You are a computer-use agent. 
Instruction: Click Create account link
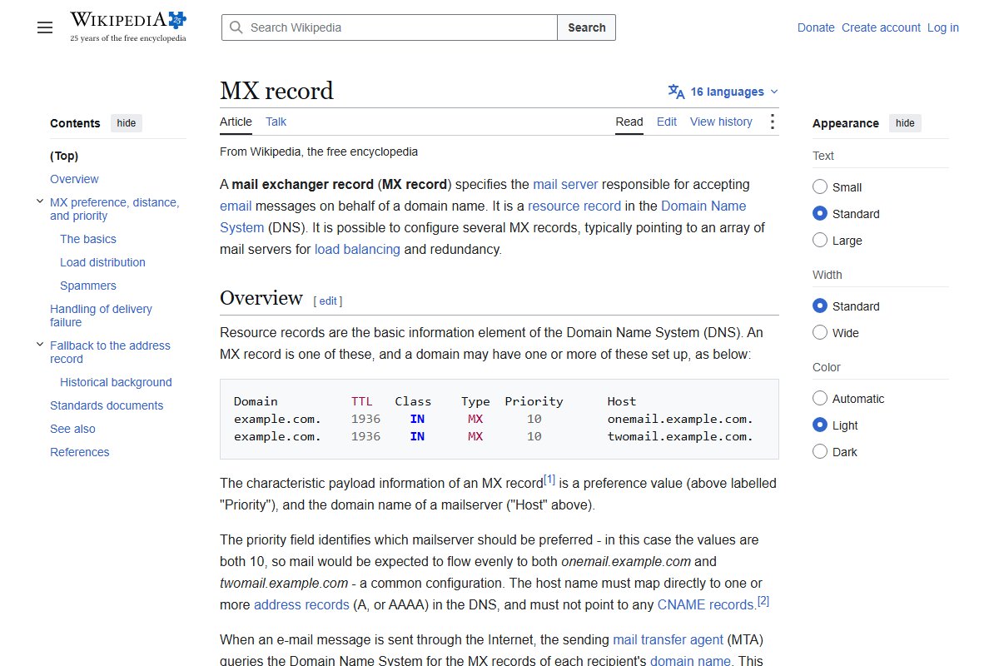tap(881, 27)
